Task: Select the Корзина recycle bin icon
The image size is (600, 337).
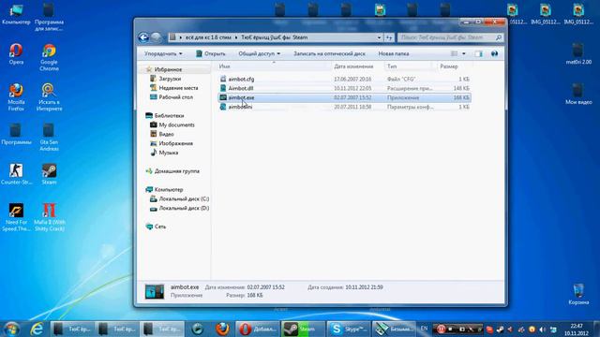Action: pyautogui.click(x=578, y=294)
